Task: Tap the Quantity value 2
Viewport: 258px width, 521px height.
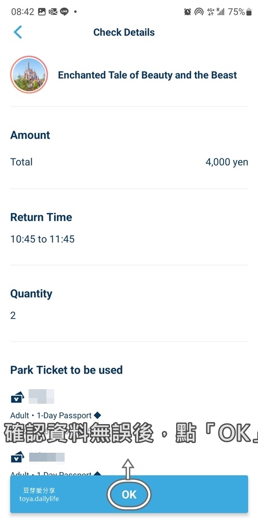Action: 13,315
